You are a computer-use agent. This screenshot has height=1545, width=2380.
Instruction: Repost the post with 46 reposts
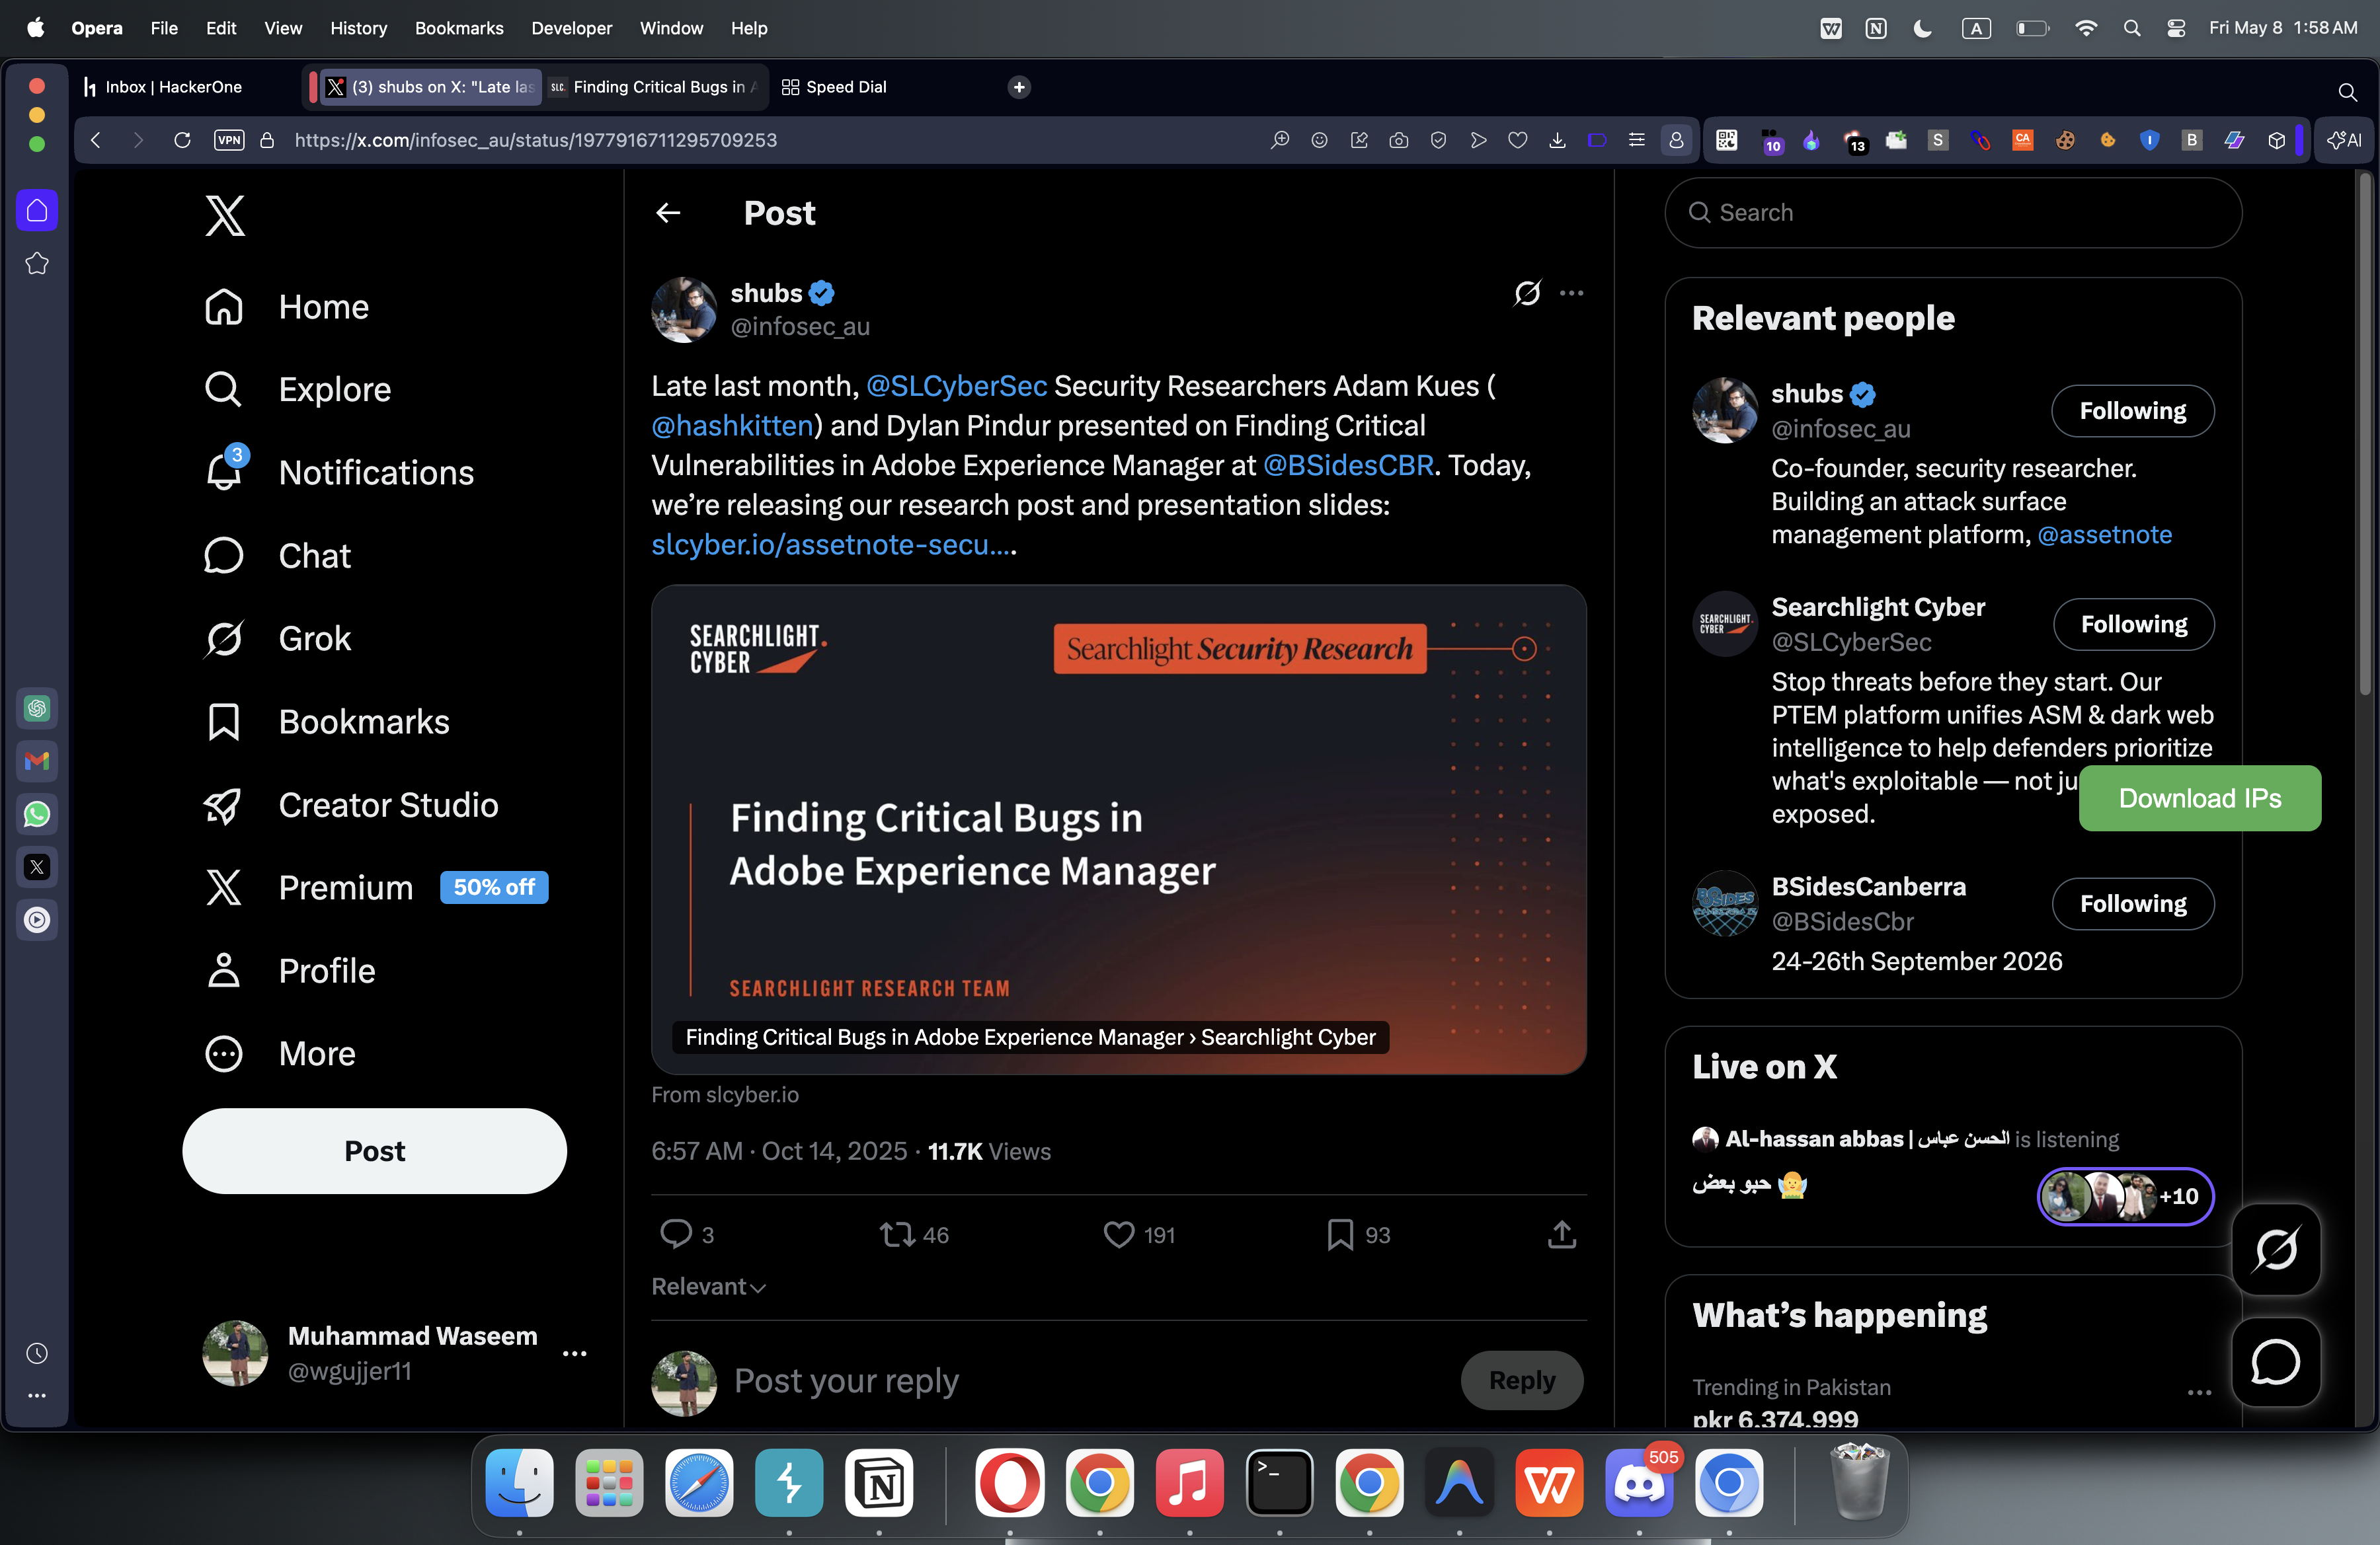pyautogui.click(x=914, y=1234)
